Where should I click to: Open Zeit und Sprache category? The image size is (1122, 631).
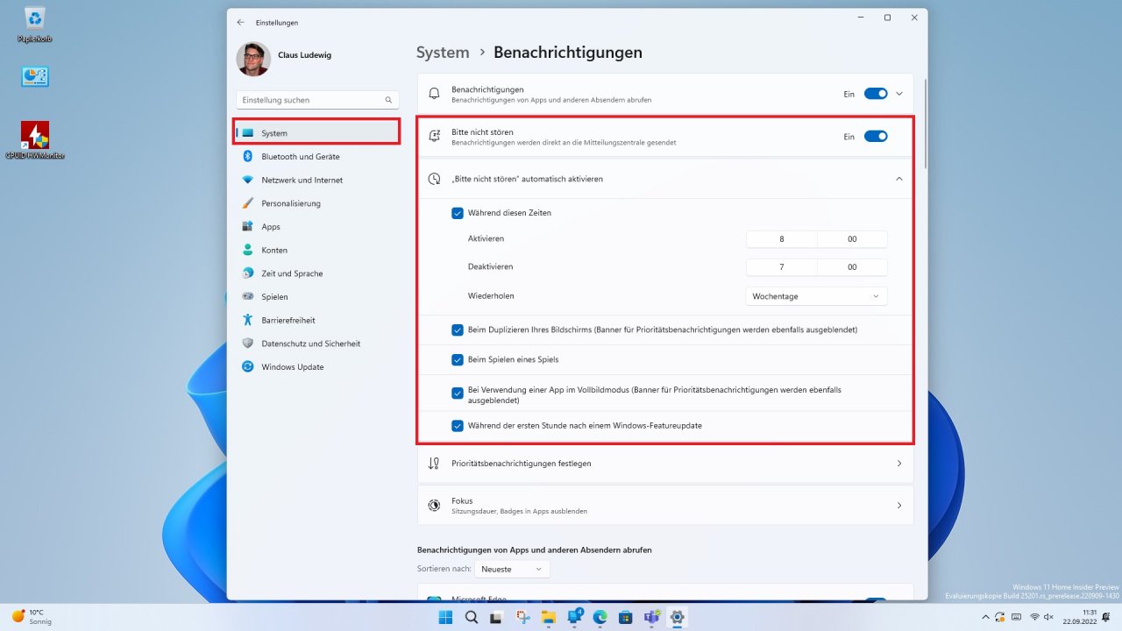(316, 273)
